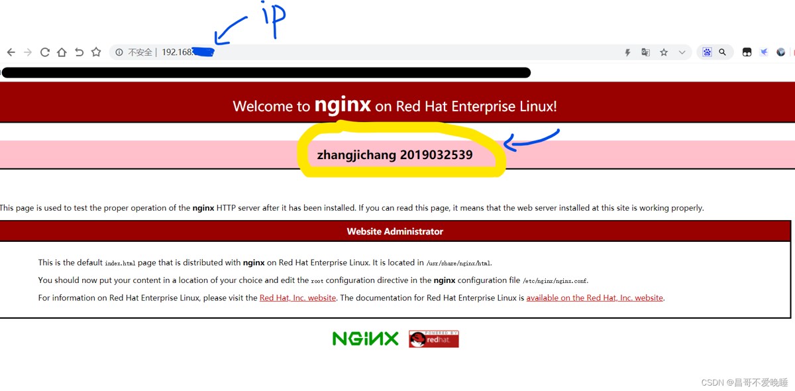
Task: Open the available on the Red Hat documentation link
Action: point(595,298)
